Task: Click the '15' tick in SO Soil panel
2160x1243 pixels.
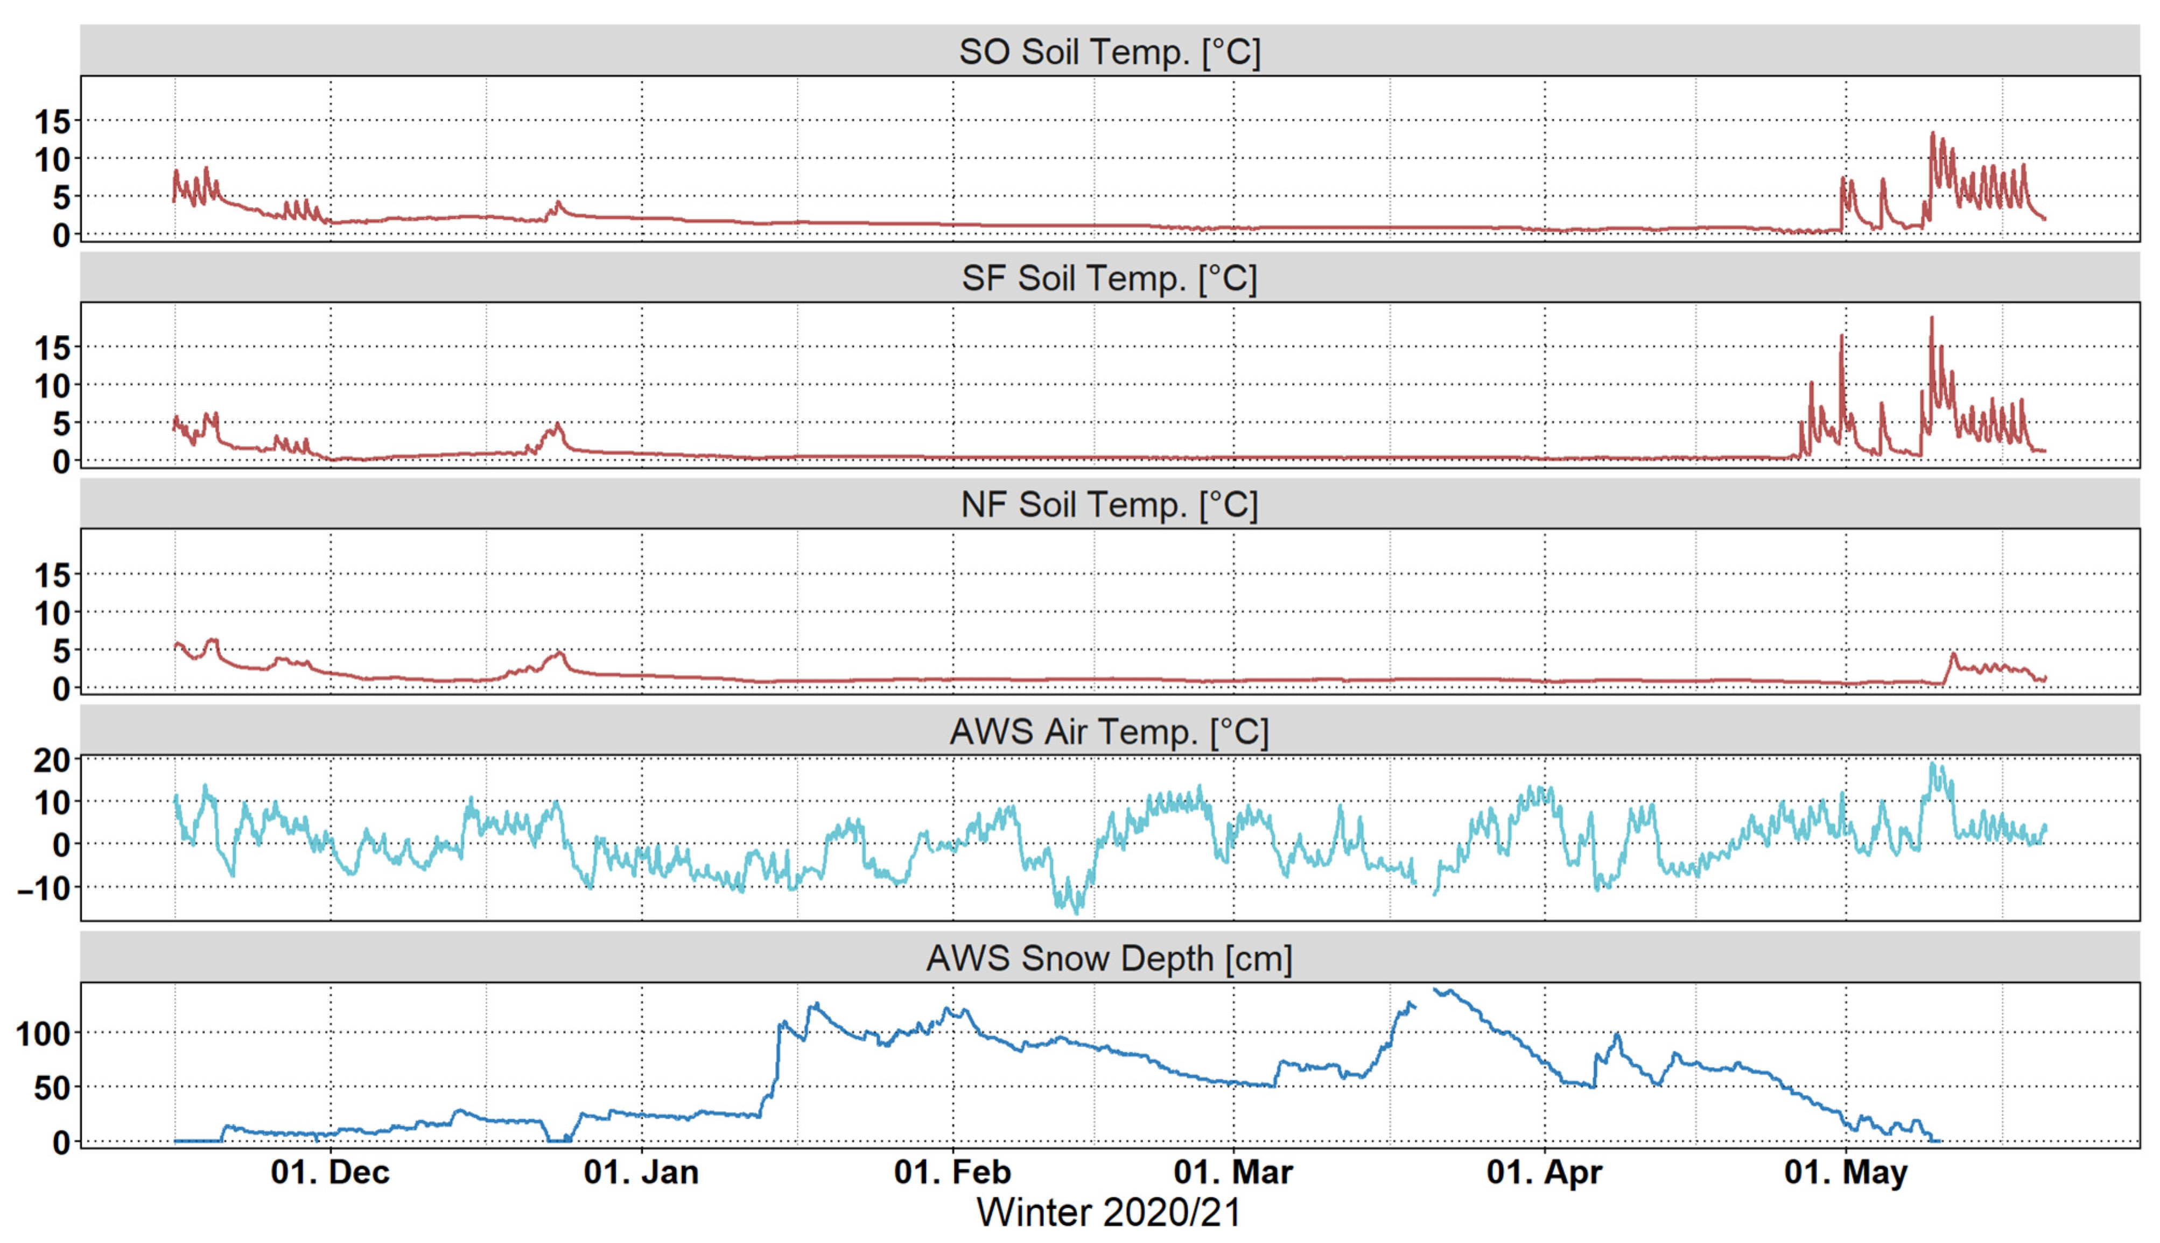Action: point(52,122)
